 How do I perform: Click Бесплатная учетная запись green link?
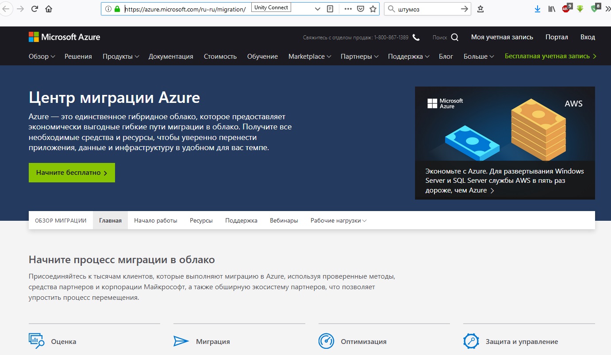point(551,56)
